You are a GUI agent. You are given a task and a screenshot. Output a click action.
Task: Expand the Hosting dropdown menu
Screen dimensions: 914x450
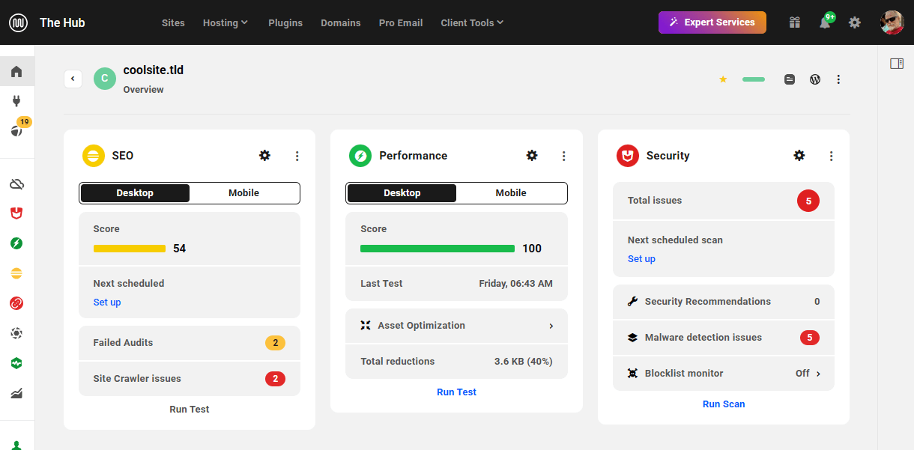226,22
